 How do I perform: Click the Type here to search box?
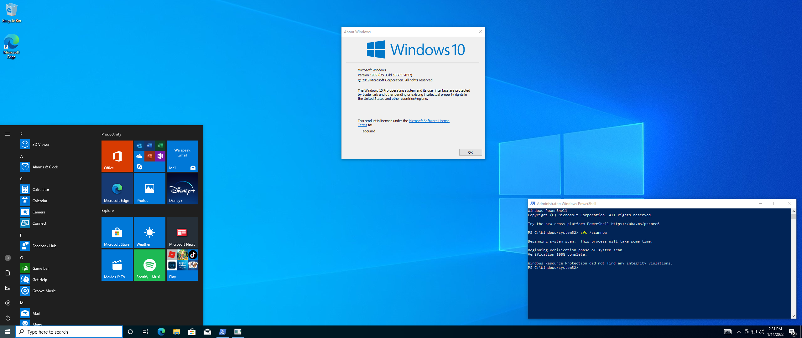click(x=69, y=332)
